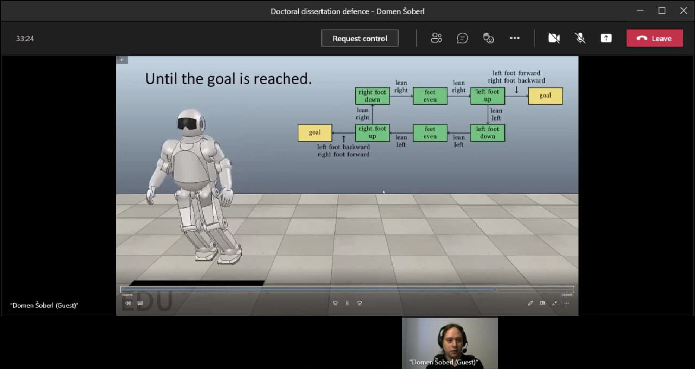Click the back arrow on shared slide
The width and height of the screenshot is (695, 369).
(x=122, y=60)
